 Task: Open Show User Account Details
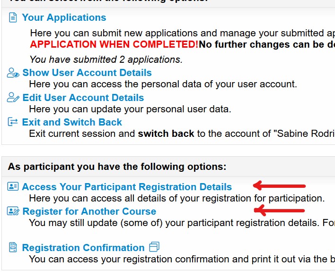[x=87, y=73]
